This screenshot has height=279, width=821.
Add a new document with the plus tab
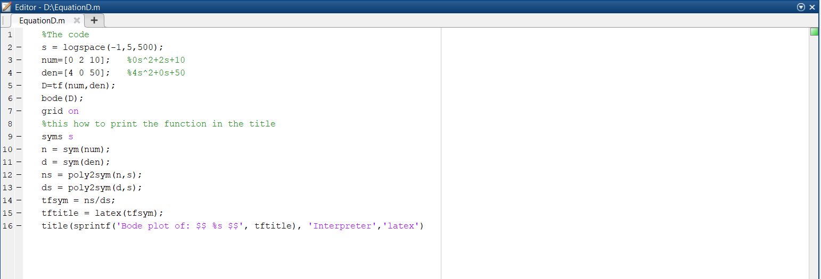point(94,21)
